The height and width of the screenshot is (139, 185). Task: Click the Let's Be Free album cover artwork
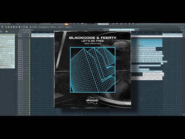pos(92,69)
